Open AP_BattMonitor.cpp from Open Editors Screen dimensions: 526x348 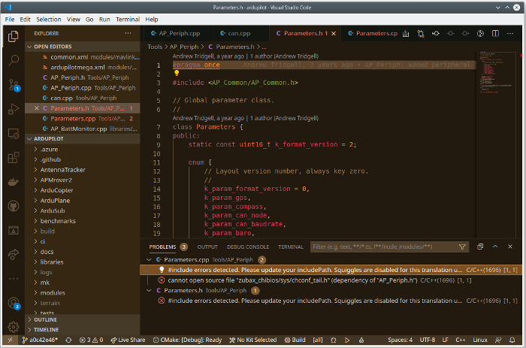83,129
